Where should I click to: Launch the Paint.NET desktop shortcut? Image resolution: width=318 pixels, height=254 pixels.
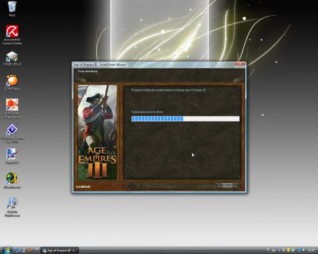pos(12,156)
